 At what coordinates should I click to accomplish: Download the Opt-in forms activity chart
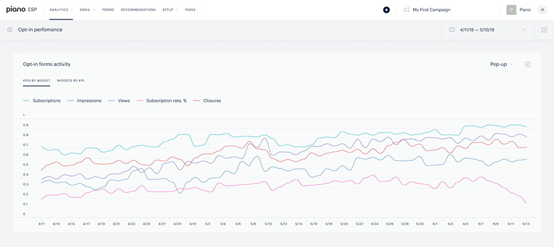(x=528, y=64)
